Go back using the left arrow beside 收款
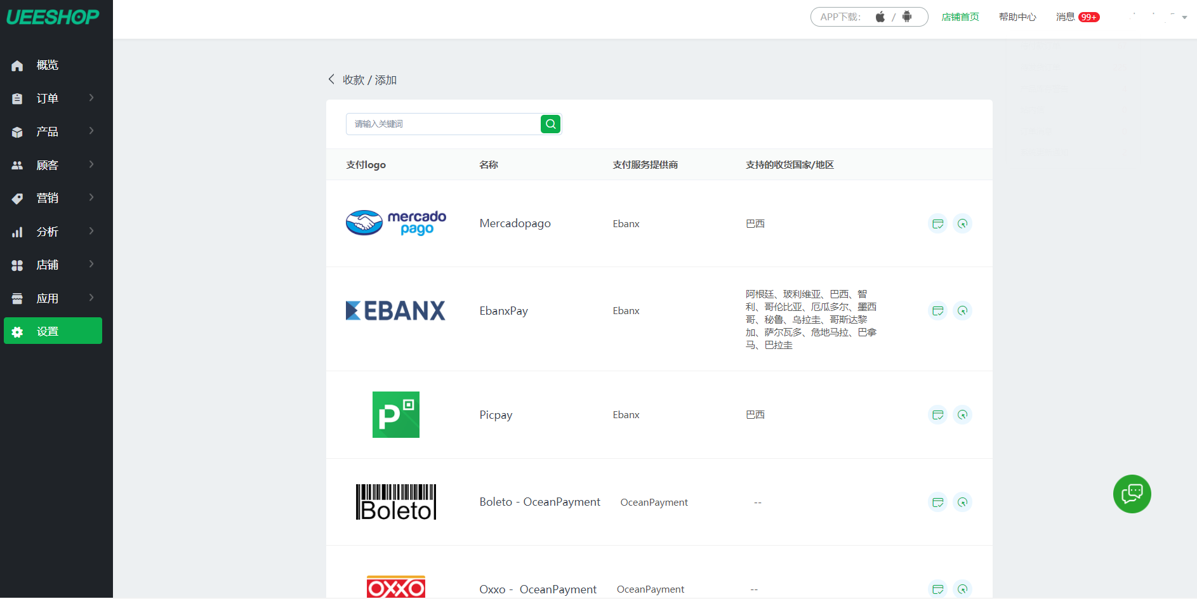 click(331, 79)
